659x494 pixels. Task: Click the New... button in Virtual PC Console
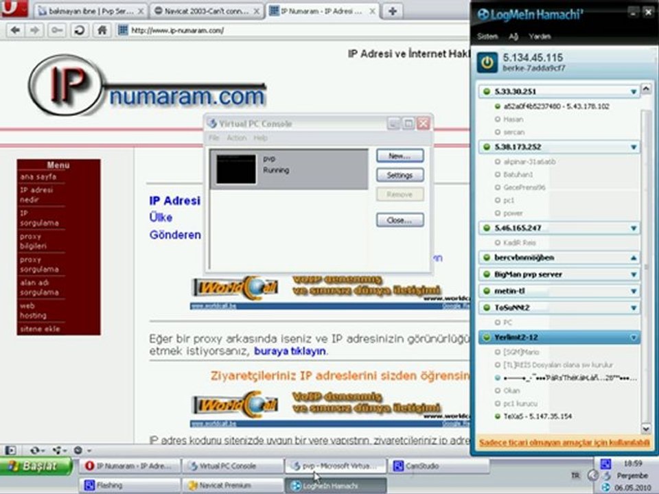coord(400,156)
